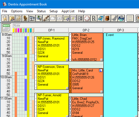Click the OP-2 column header
Screen dimensions: 139x117
tap(86, 30)
